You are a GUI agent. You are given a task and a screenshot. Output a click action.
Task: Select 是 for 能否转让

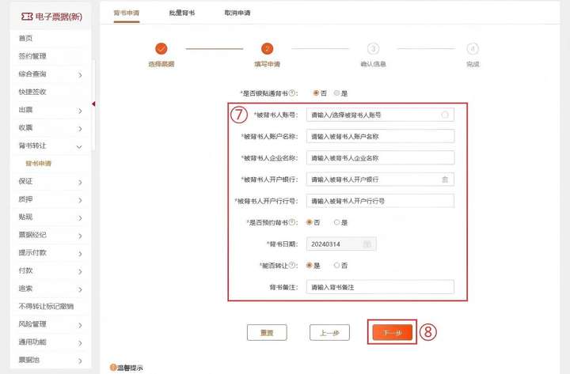pos(309,266)
